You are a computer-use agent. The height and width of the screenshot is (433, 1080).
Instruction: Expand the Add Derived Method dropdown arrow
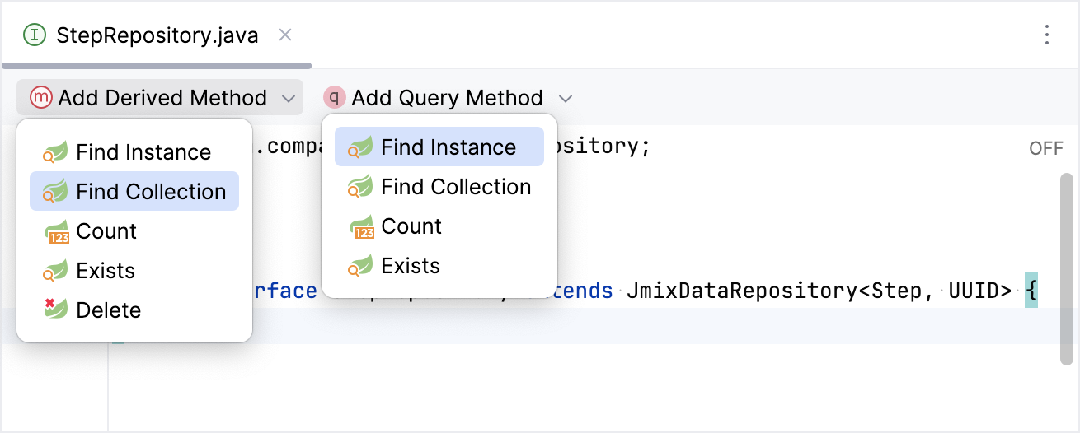[x=288, y=99]
